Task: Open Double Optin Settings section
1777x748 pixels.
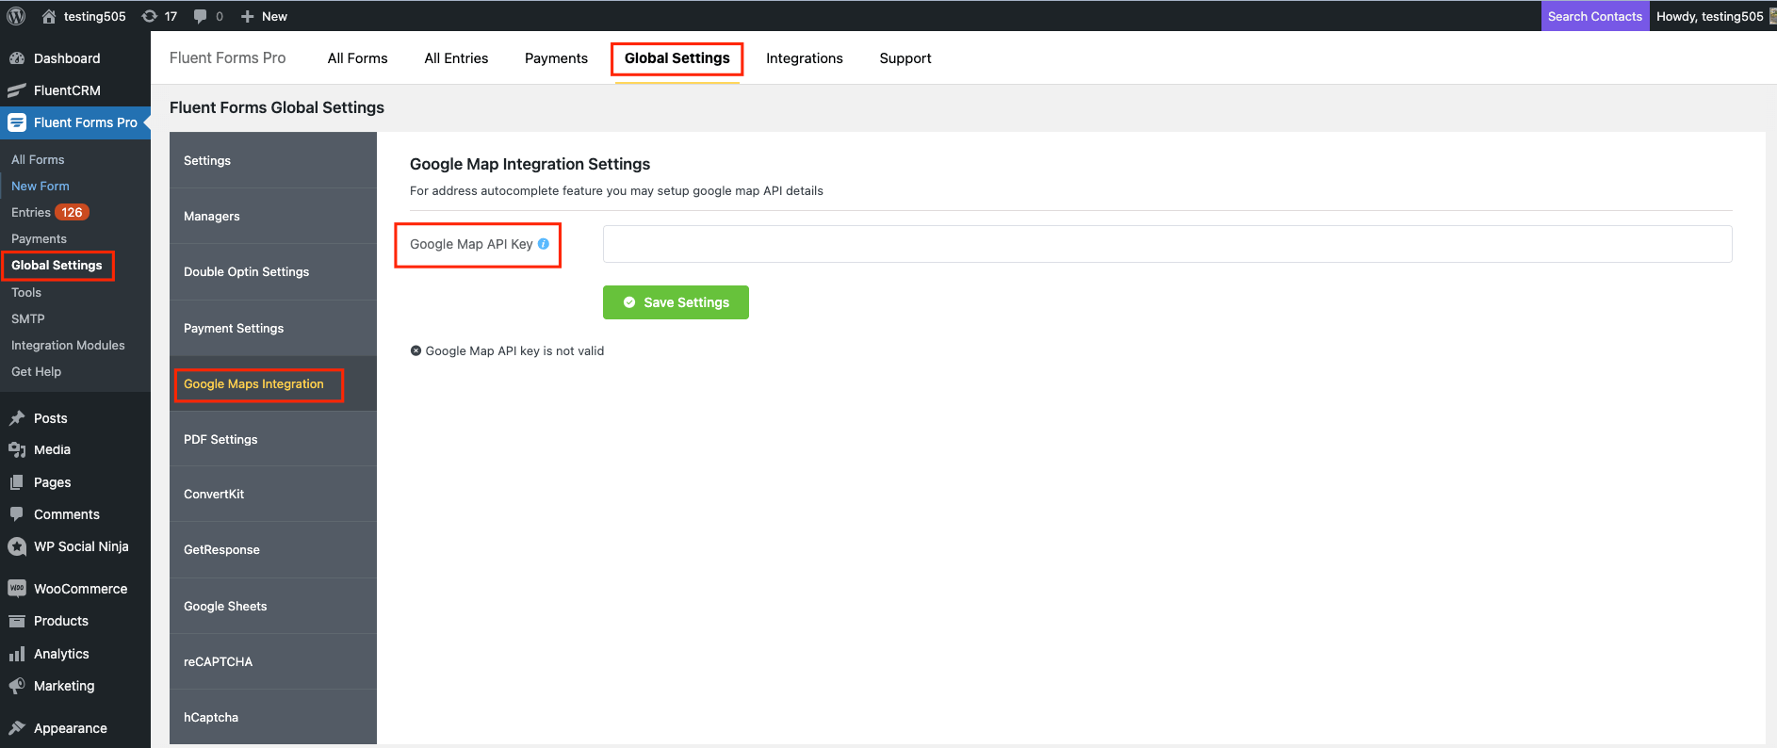Action: [273, 271]
